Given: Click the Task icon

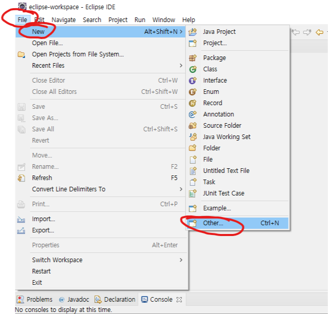Looking at the screenshot, I should click(193, 182).
